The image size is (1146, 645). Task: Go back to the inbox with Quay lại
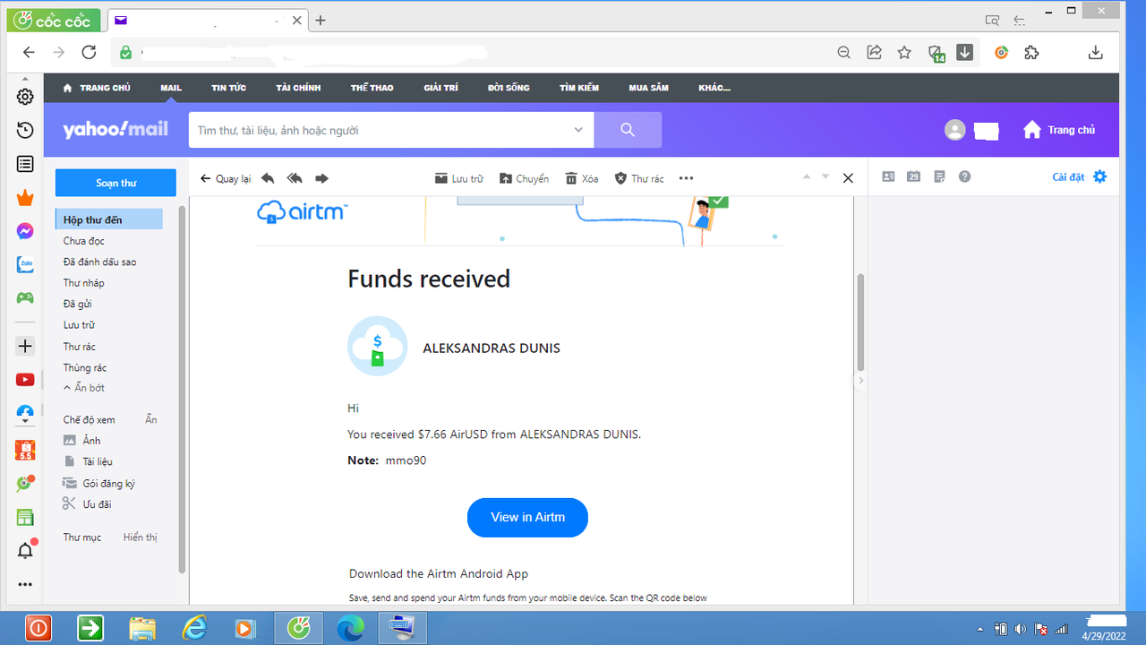pyautogui.click(x=226, y=178)
